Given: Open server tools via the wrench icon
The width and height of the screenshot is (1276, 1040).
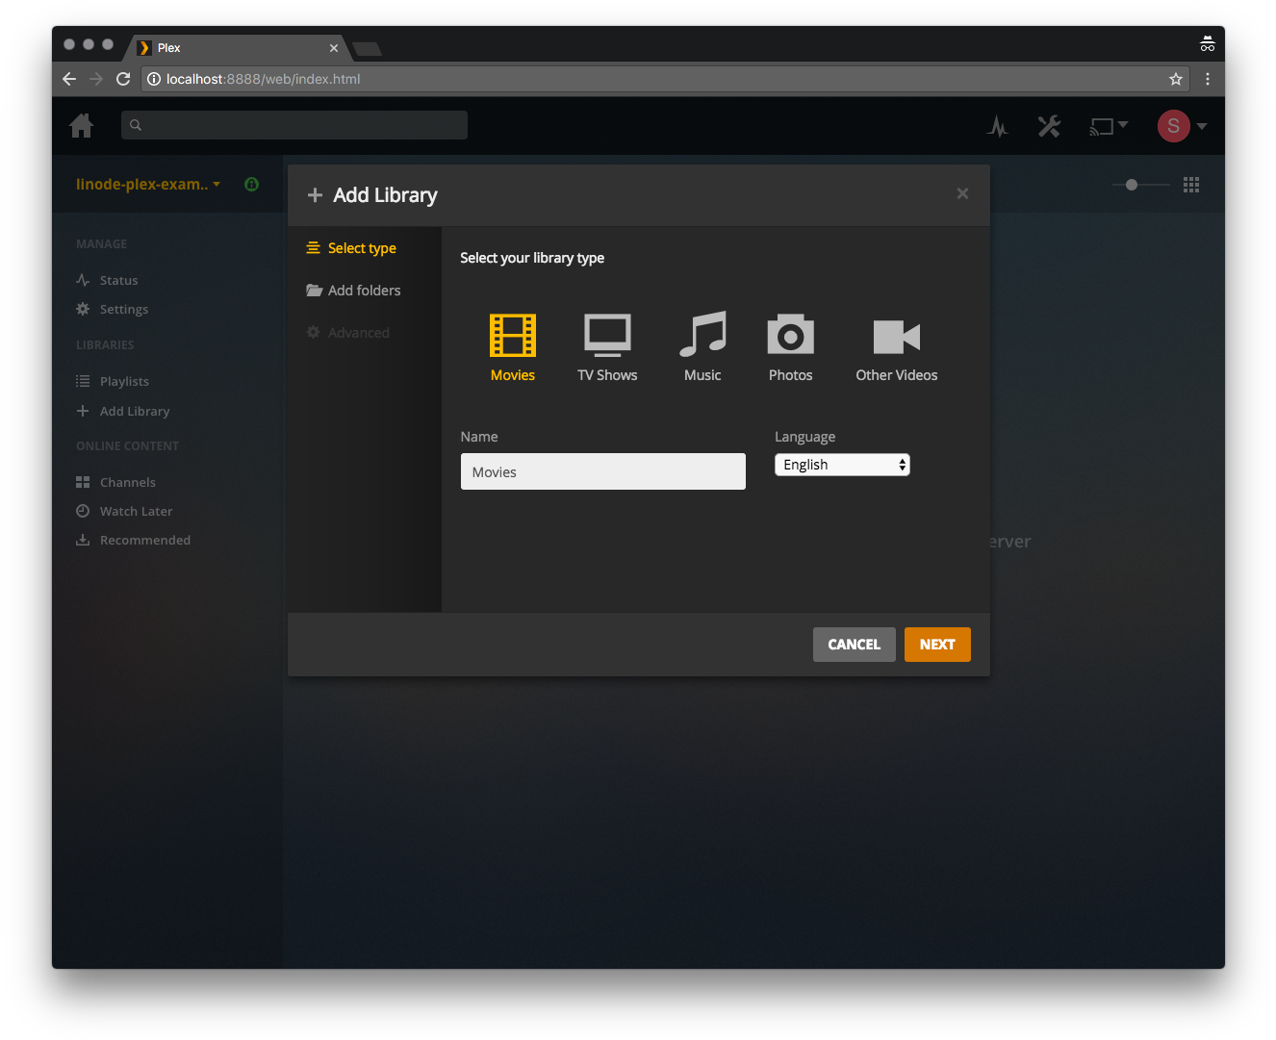Looking at the screenshot, I should [1049, 126].
